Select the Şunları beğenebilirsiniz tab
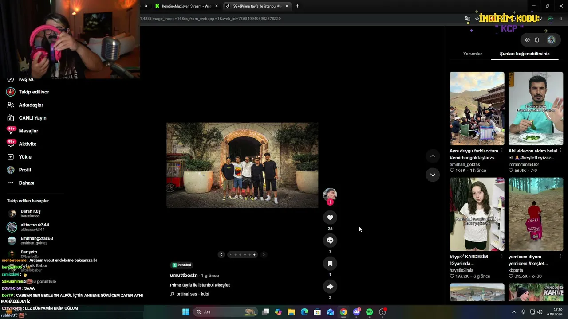The width and height of the screenshot is (568, 319). [525, 54]
